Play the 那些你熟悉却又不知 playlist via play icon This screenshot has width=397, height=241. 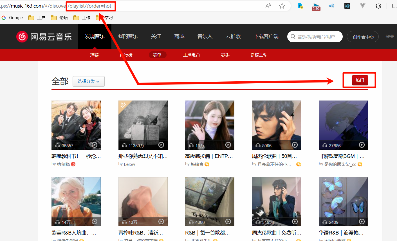tap(161, 145)
